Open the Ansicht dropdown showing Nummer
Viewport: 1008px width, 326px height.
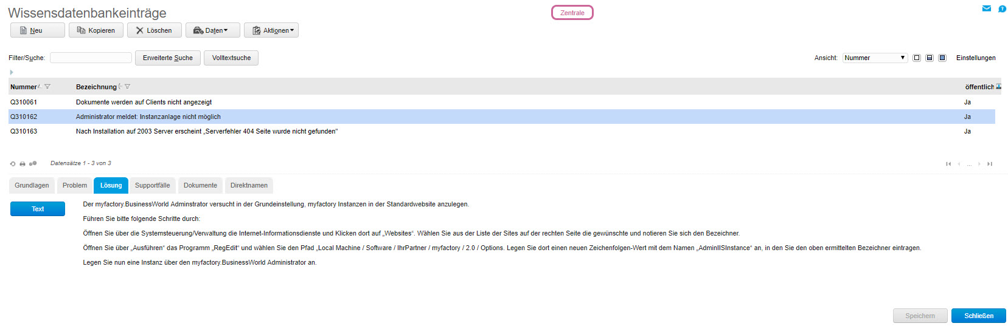pyautogui.click(x=875, y=58)
